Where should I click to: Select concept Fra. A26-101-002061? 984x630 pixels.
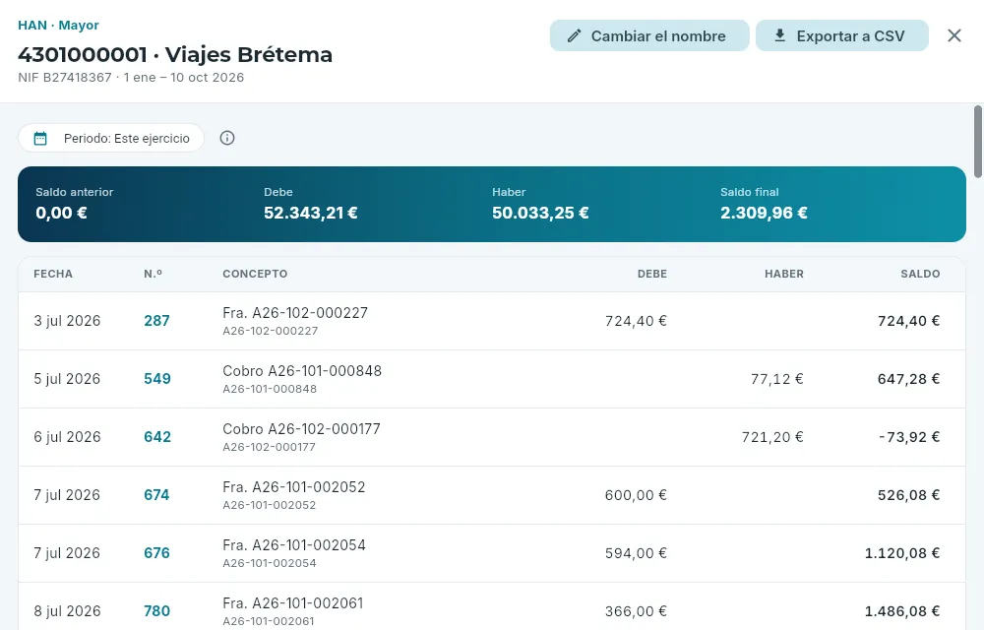(x=293, y=603)
